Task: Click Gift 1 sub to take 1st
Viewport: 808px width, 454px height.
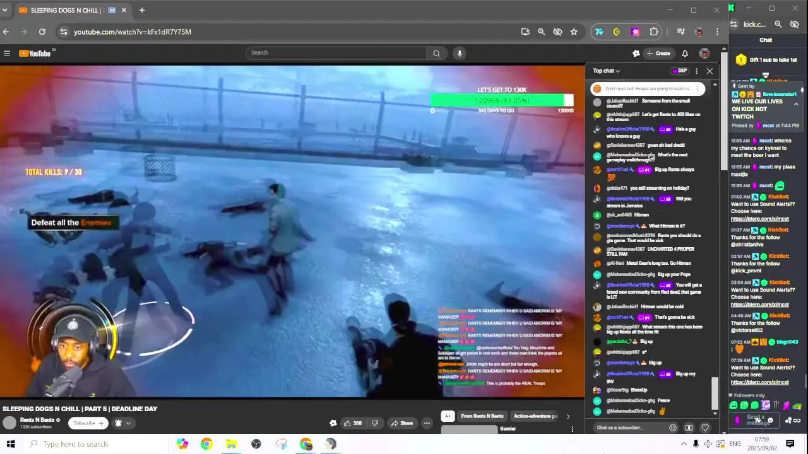Action: click(766, 60)
